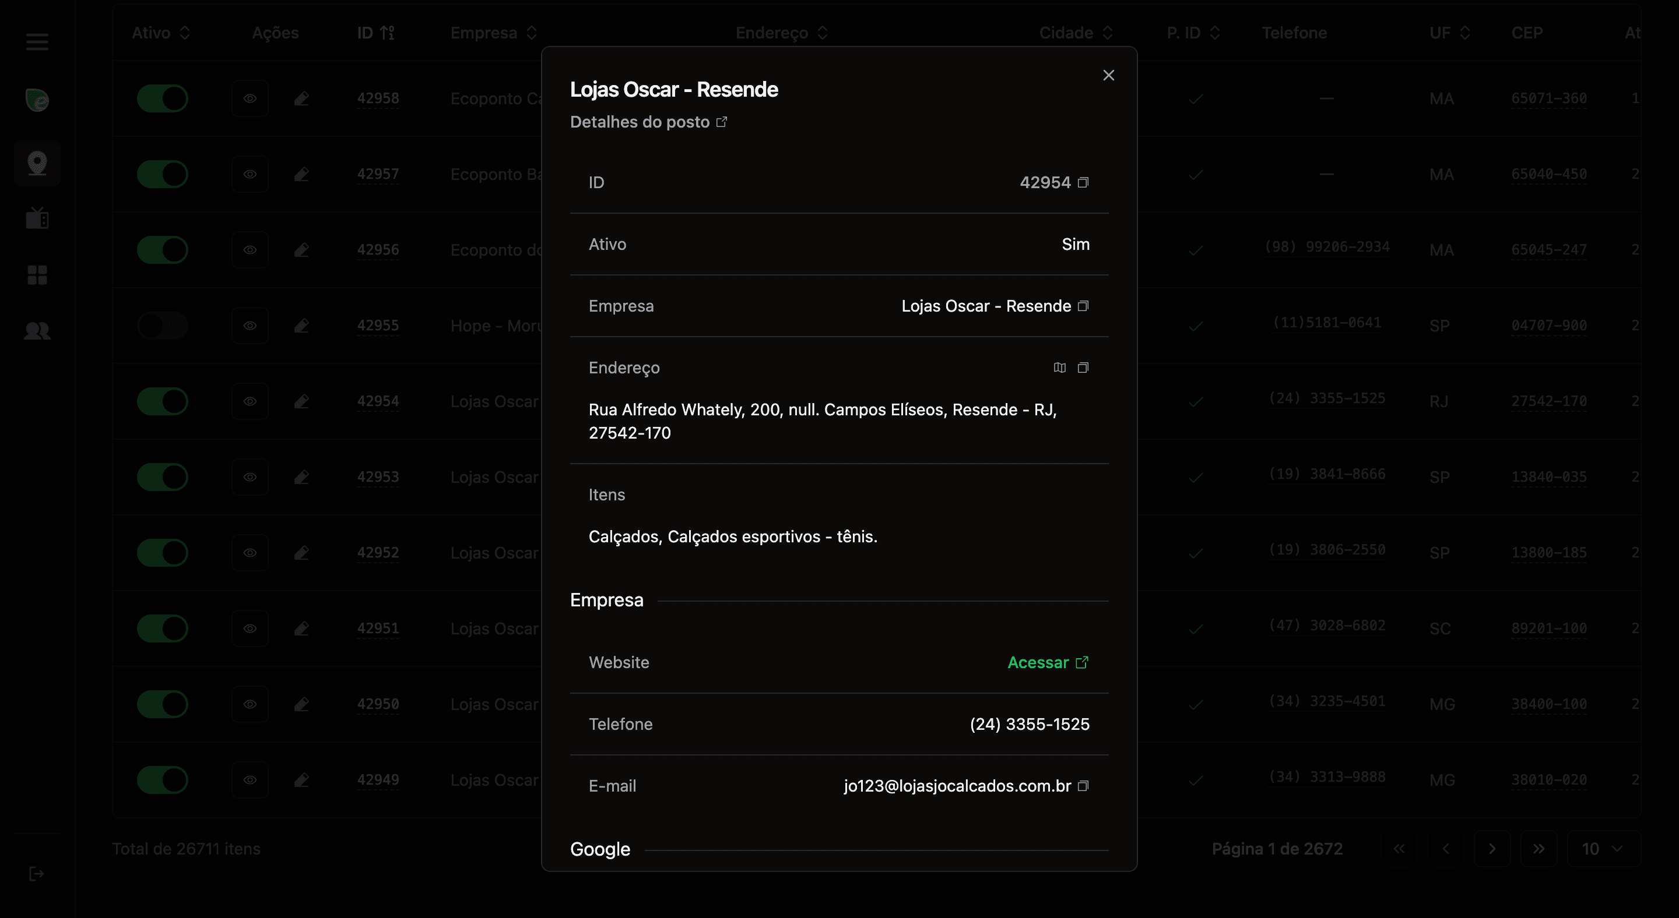Toggle Ativo switch for row 42958
The height and width of the screenshot is (918, 1679).
[x=162, y=99]
